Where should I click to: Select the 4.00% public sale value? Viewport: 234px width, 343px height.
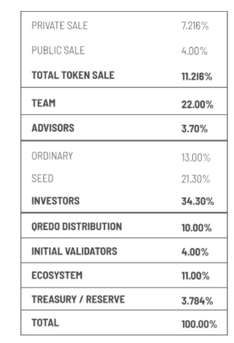(194, 51)
